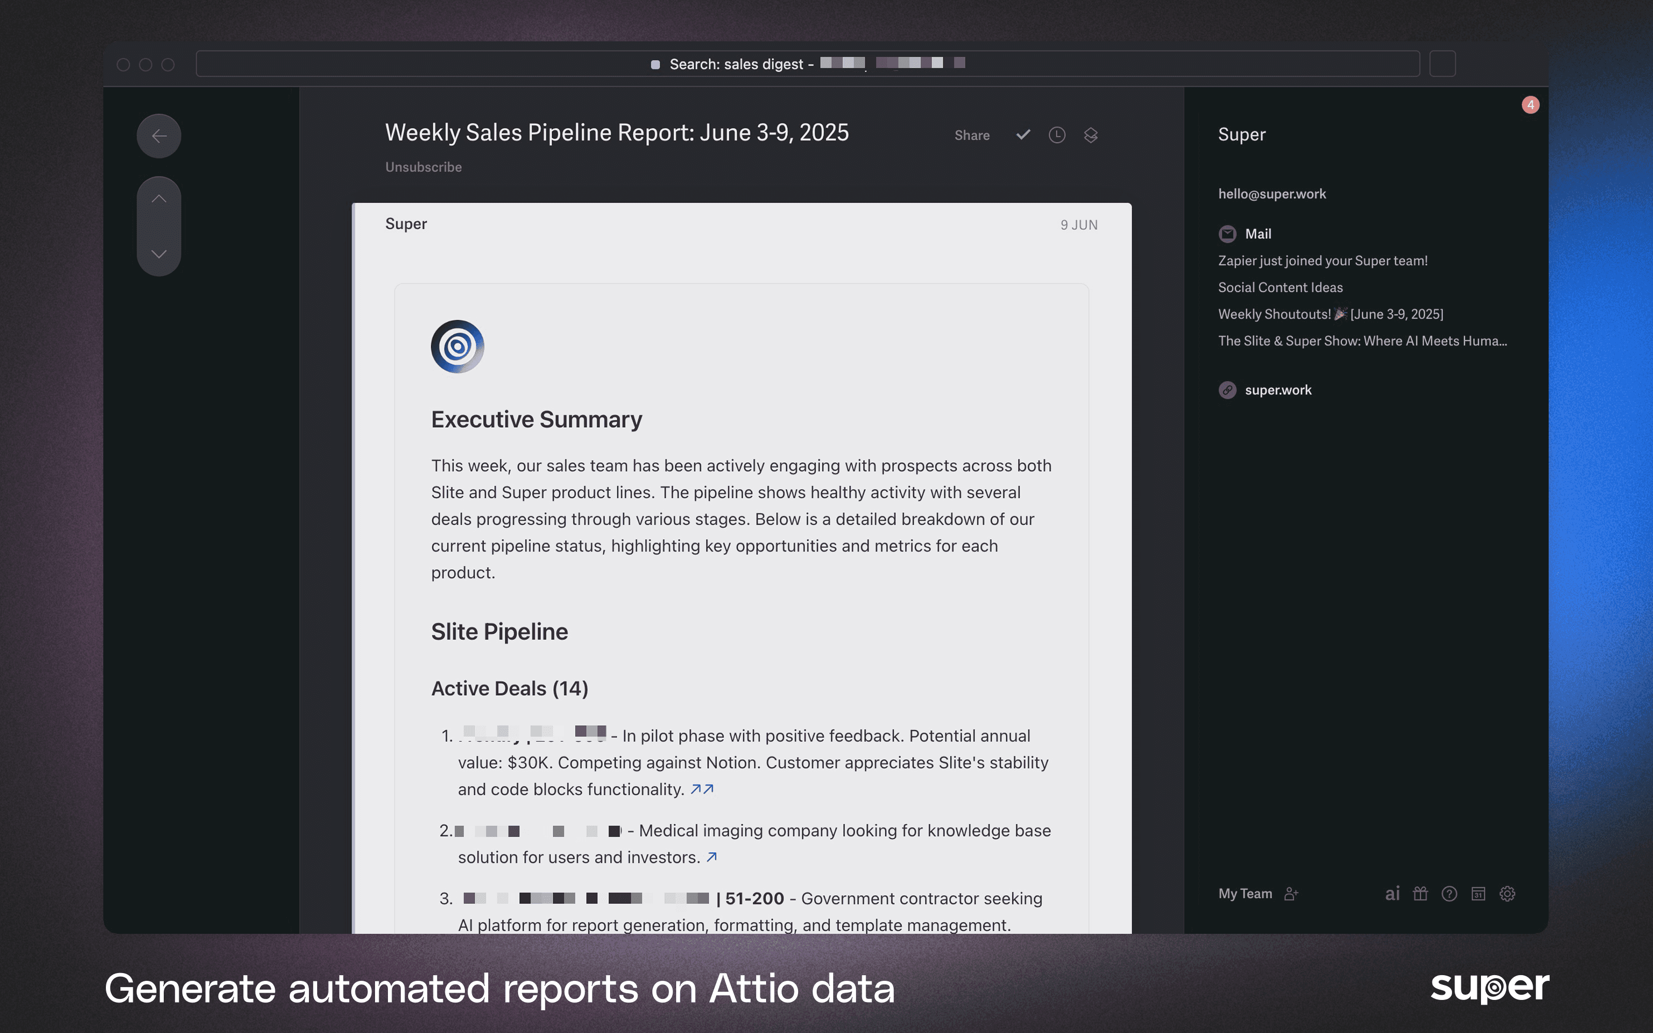Screen dimensions: 1653x1033
Task: Open 'Zapier just joined your Super team!' mail
Action: click(x=1322, y=261)
